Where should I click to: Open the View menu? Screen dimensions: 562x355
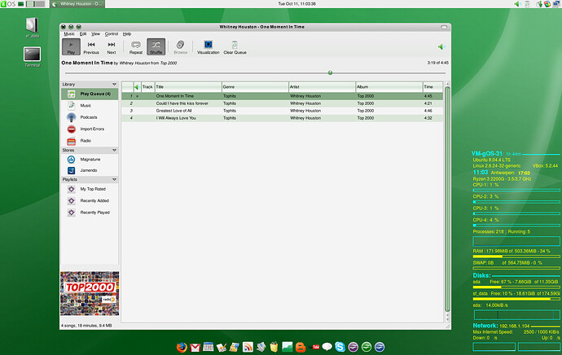[95, 33]
